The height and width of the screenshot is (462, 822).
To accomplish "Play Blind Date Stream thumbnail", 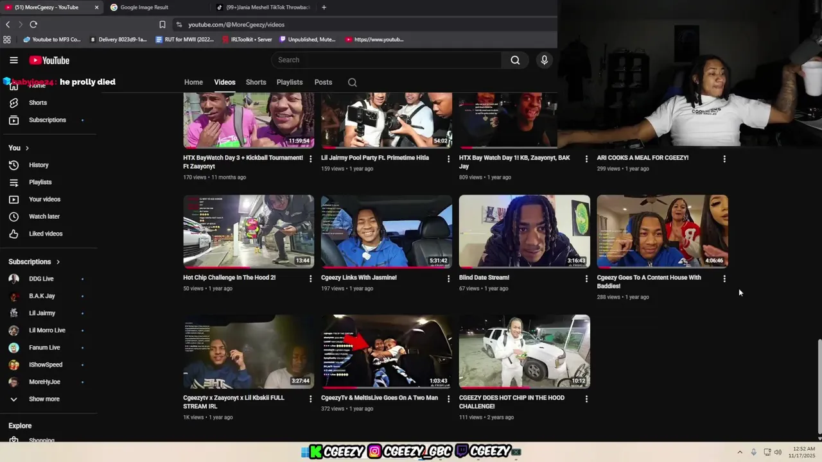I will [x=524, y=232].
